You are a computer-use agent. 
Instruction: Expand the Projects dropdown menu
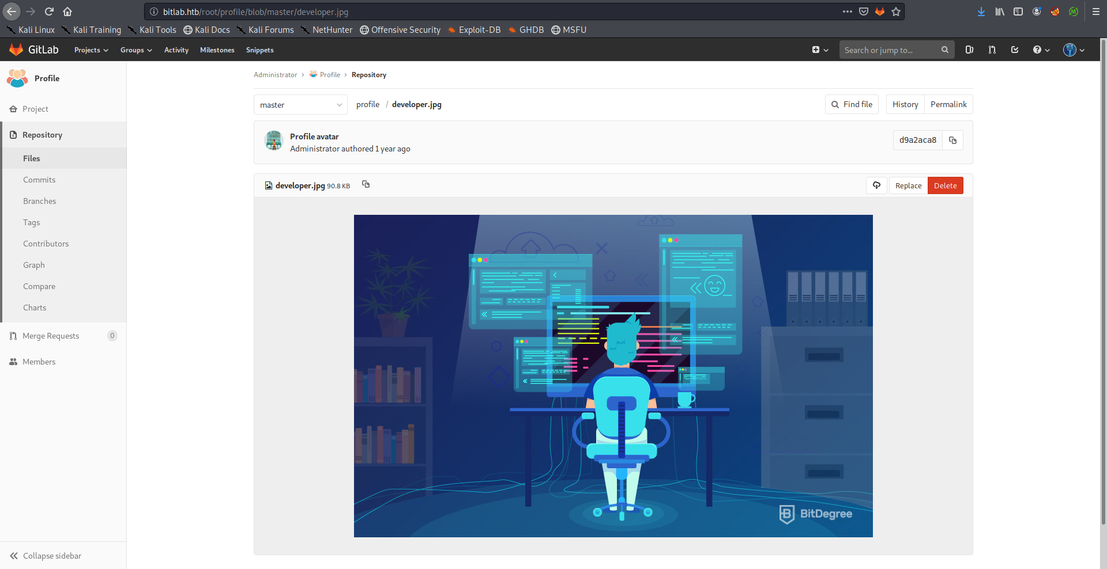pyautogui.click(x=91, y=50)
